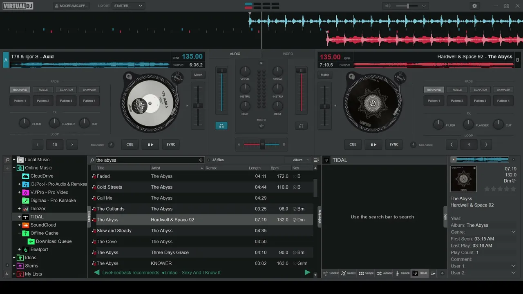Viewport: 523px width, 294px height.
Task: Play/pause the left deck
Action: [x=150, y=145]
